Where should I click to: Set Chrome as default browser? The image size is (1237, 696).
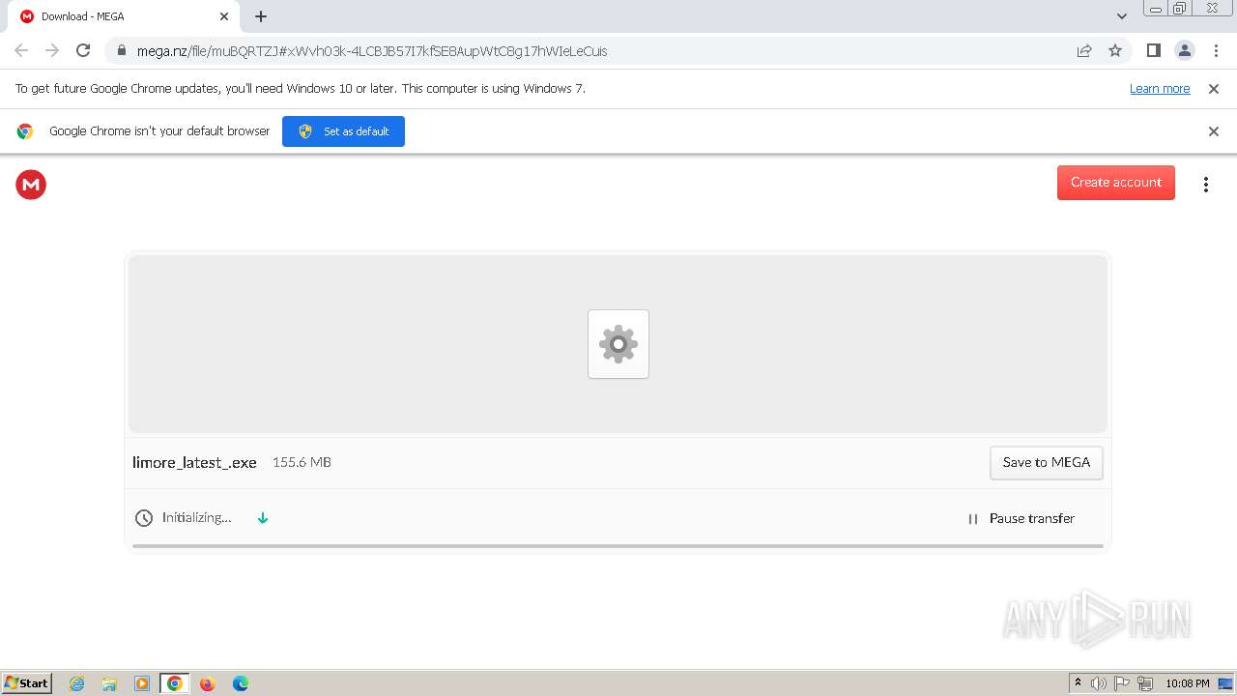(x=343, y=131)
